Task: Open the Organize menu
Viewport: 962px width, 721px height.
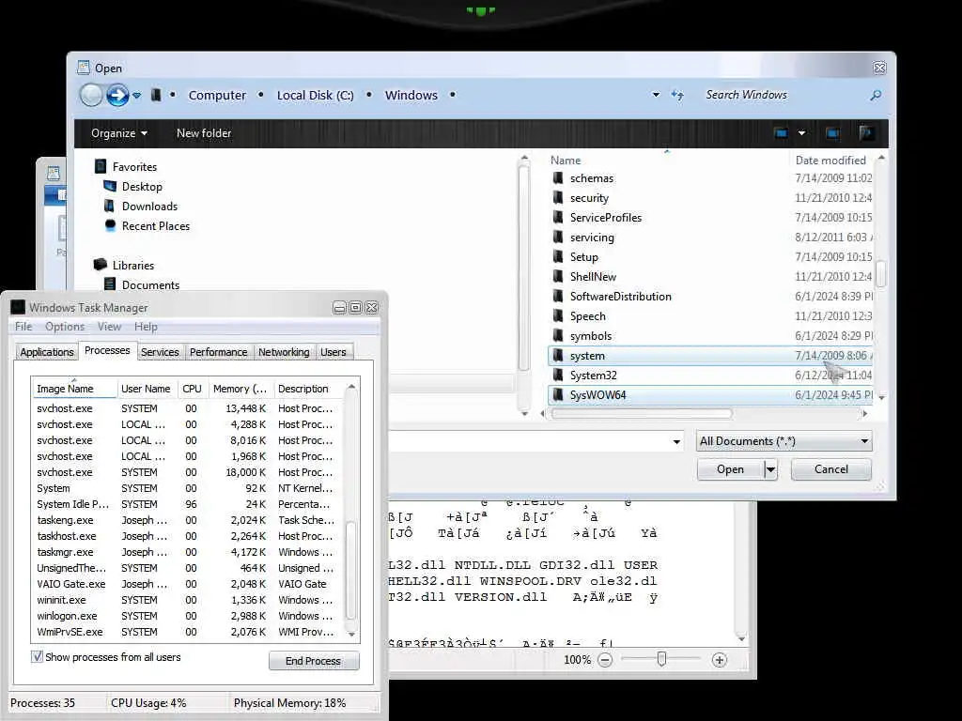Action: [119, 133]
